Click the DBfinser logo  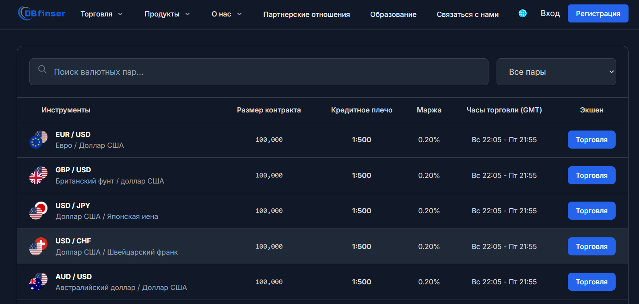tap(42, 14)
